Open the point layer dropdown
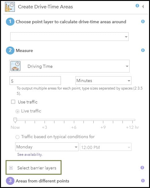 [x=70, y=37]
